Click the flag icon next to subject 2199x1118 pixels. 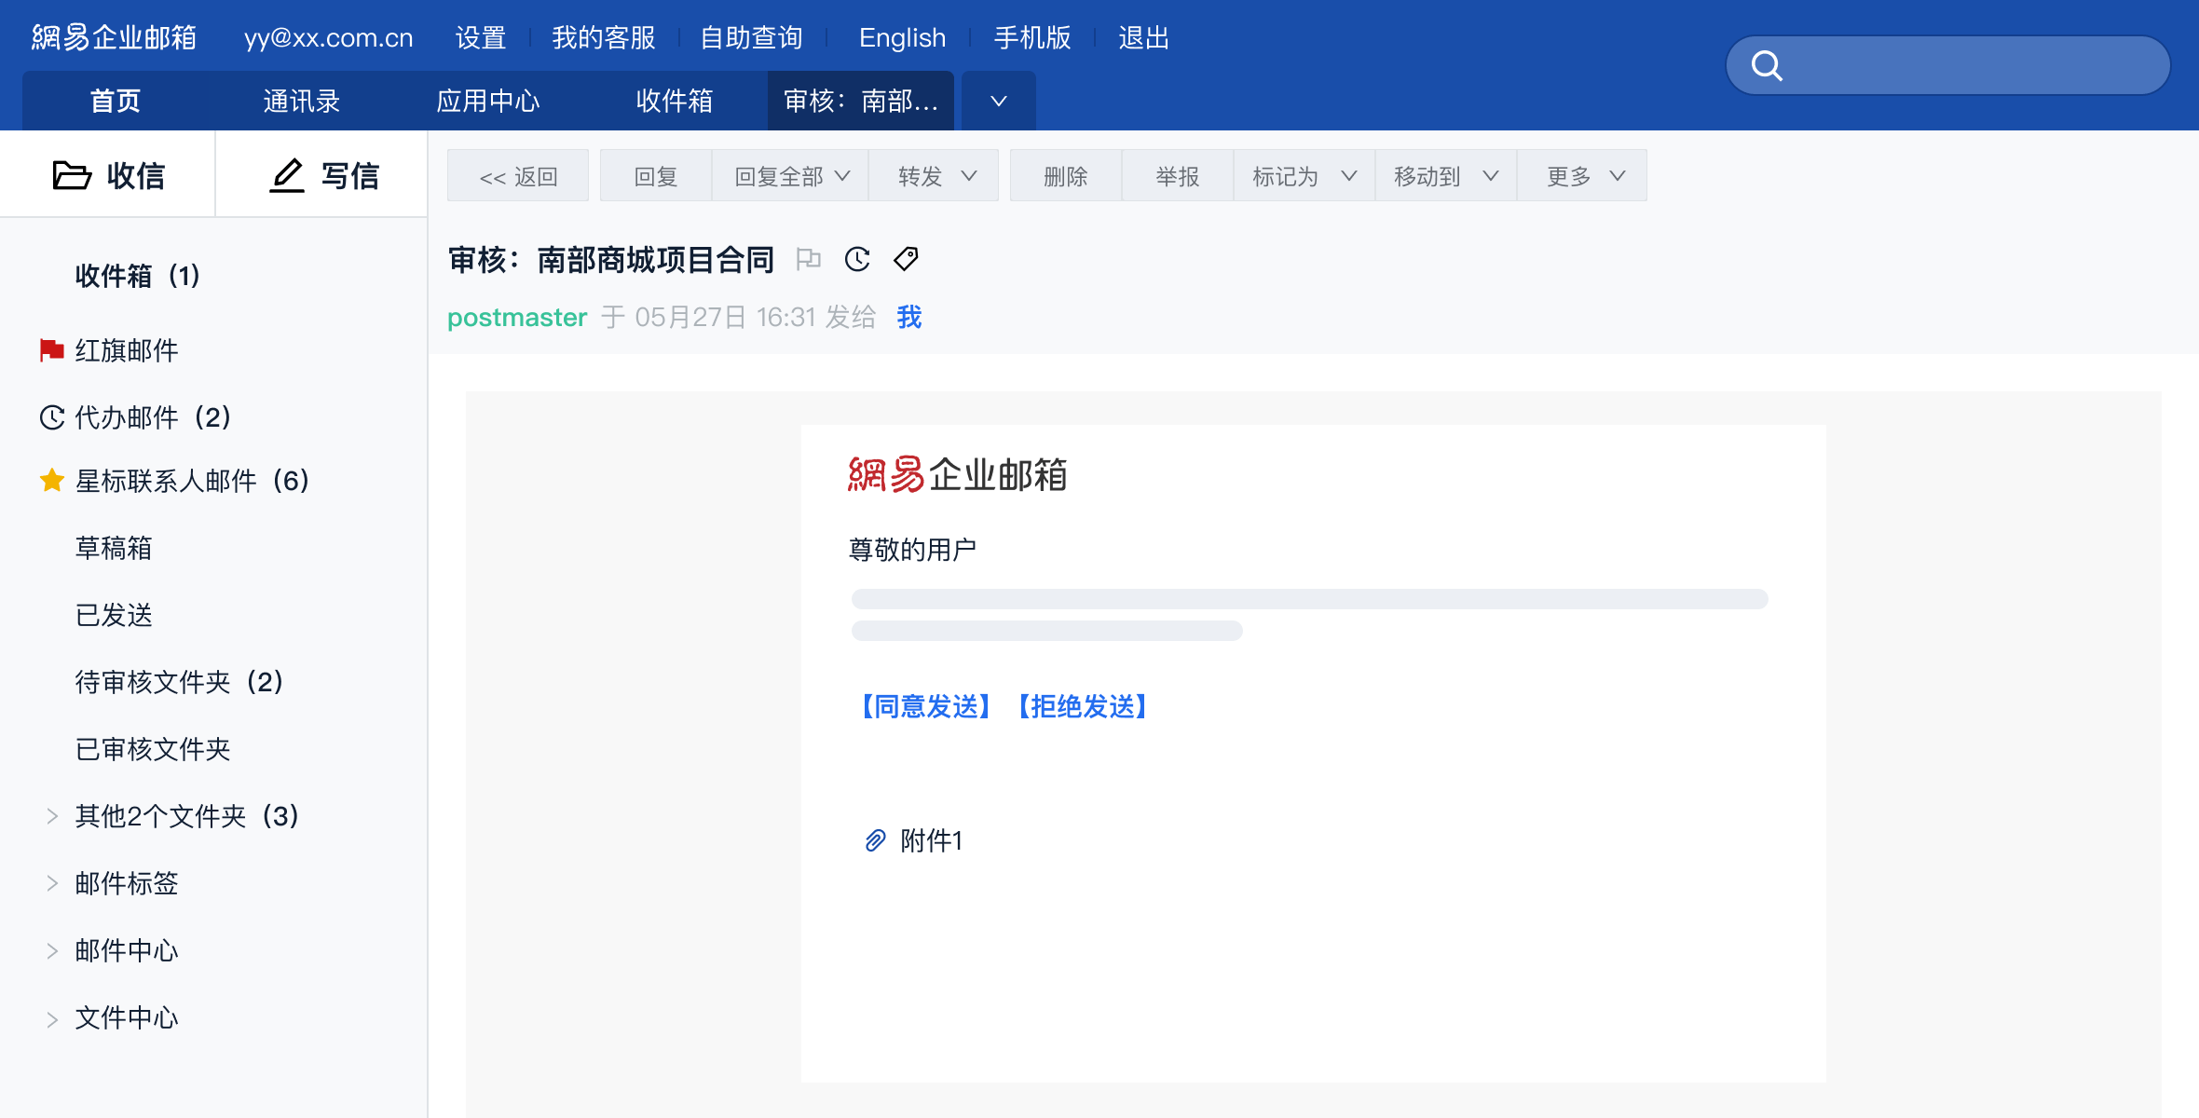point(808,259)
